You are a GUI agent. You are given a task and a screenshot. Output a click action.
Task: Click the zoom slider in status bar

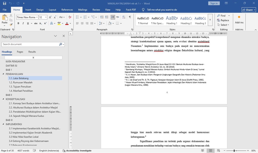[234, 151]
